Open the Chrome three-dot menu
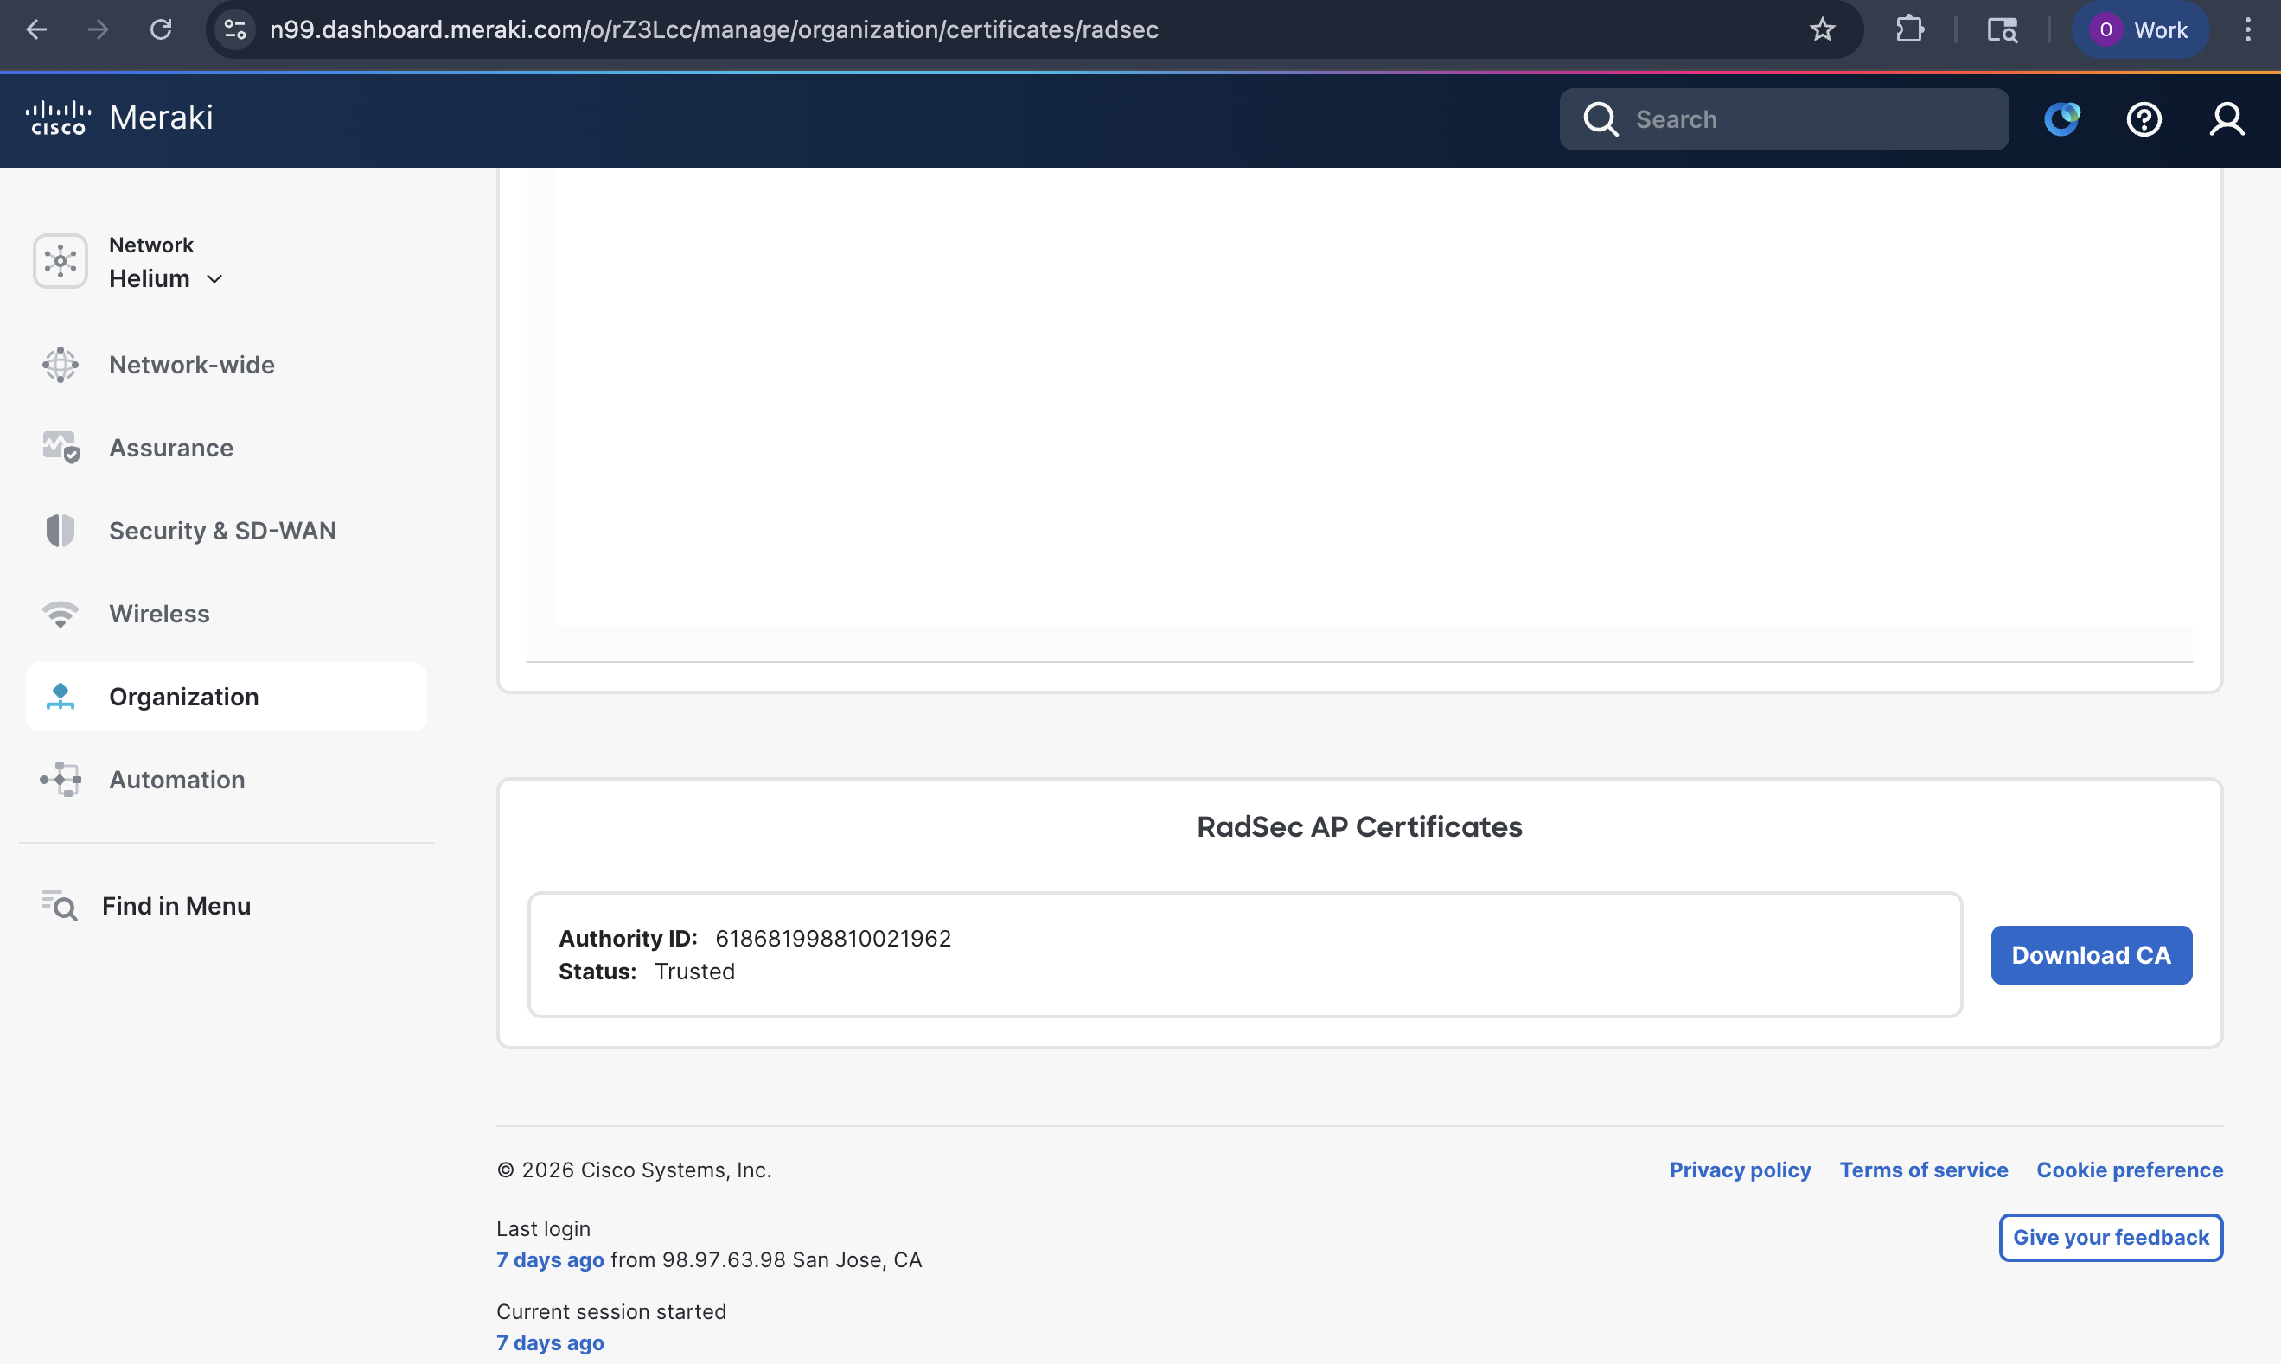 [2247, 29]
